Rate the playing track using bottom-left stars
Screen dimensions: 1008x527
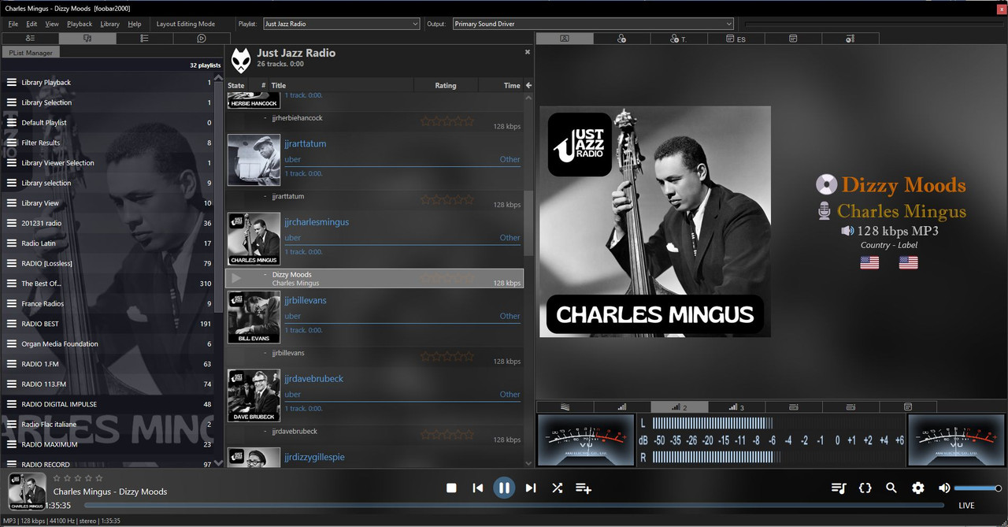(78, 477)
